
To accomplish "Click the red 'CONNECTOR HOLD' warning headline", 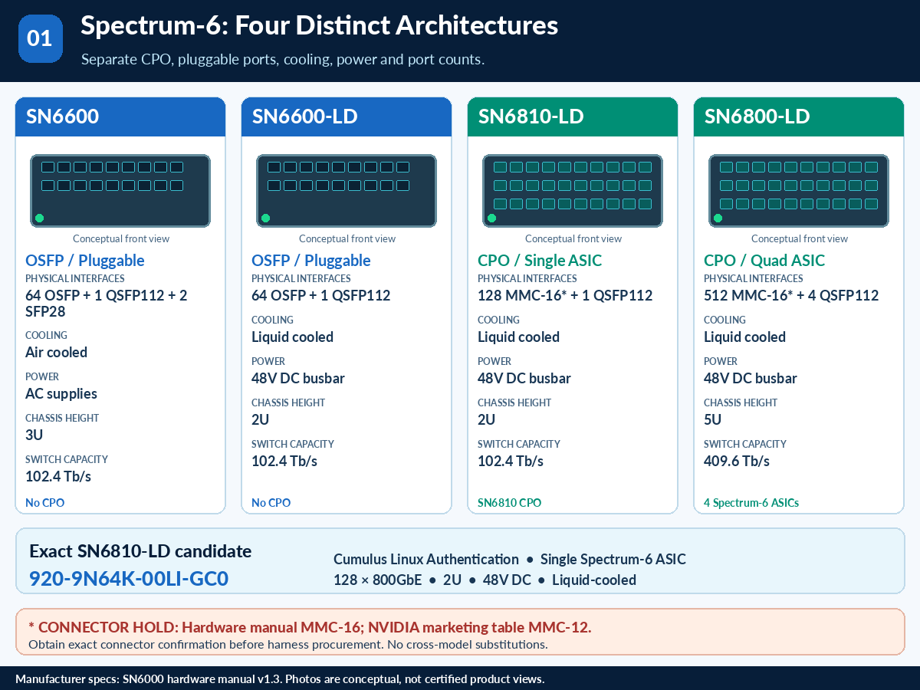I will pos(310,628).
